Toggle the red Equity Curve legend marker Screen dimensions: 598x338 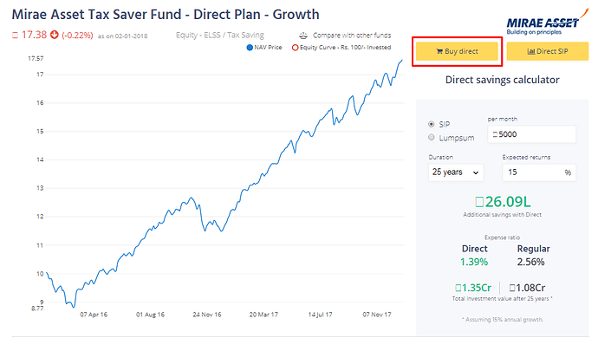[x=295, y=48]
